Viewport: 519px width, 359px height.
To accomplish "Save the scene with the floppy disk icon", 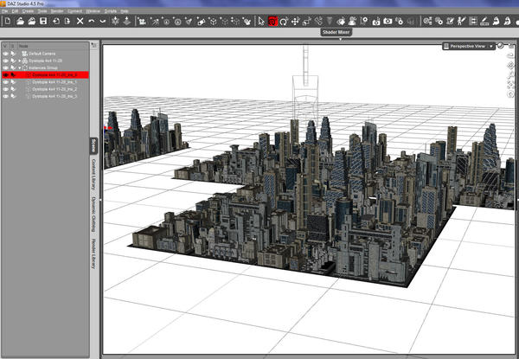I will click(x=44, y=20).
